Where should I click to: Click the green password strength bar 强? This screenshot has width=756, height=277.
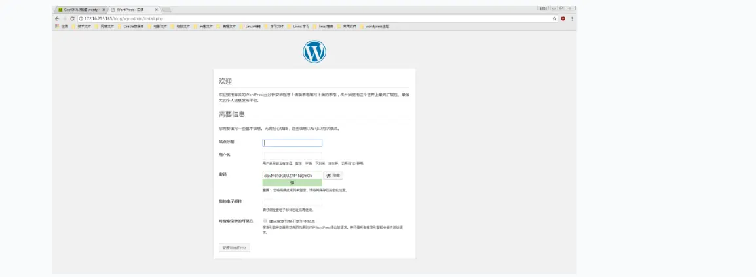(292, 183)
